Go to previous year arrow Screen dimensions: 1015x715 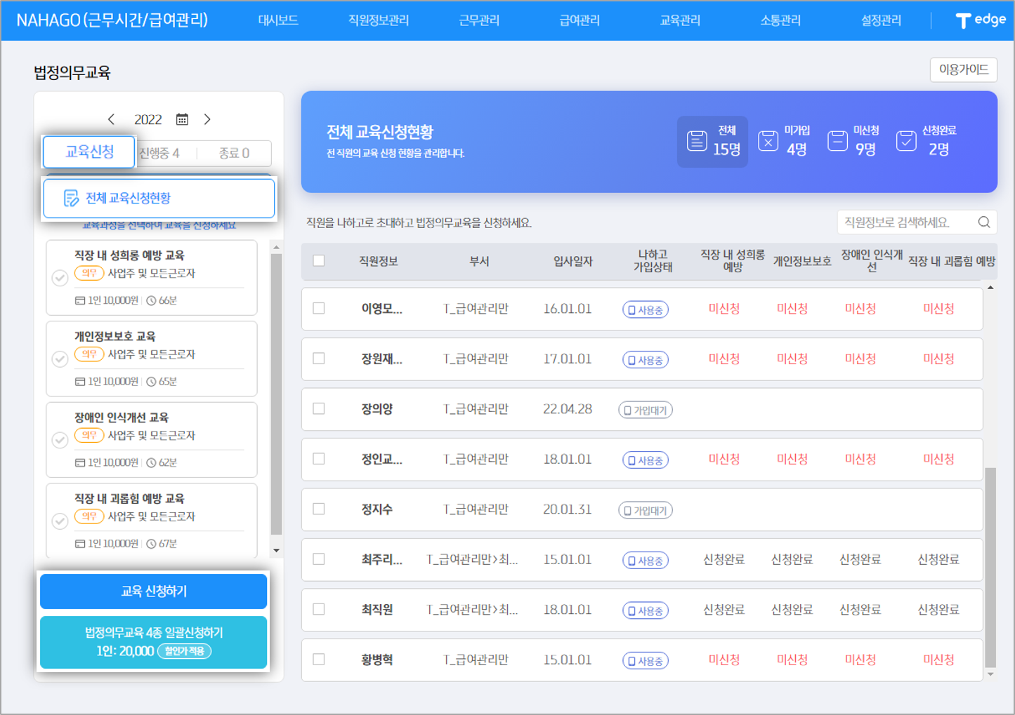(x=111, y=119)
